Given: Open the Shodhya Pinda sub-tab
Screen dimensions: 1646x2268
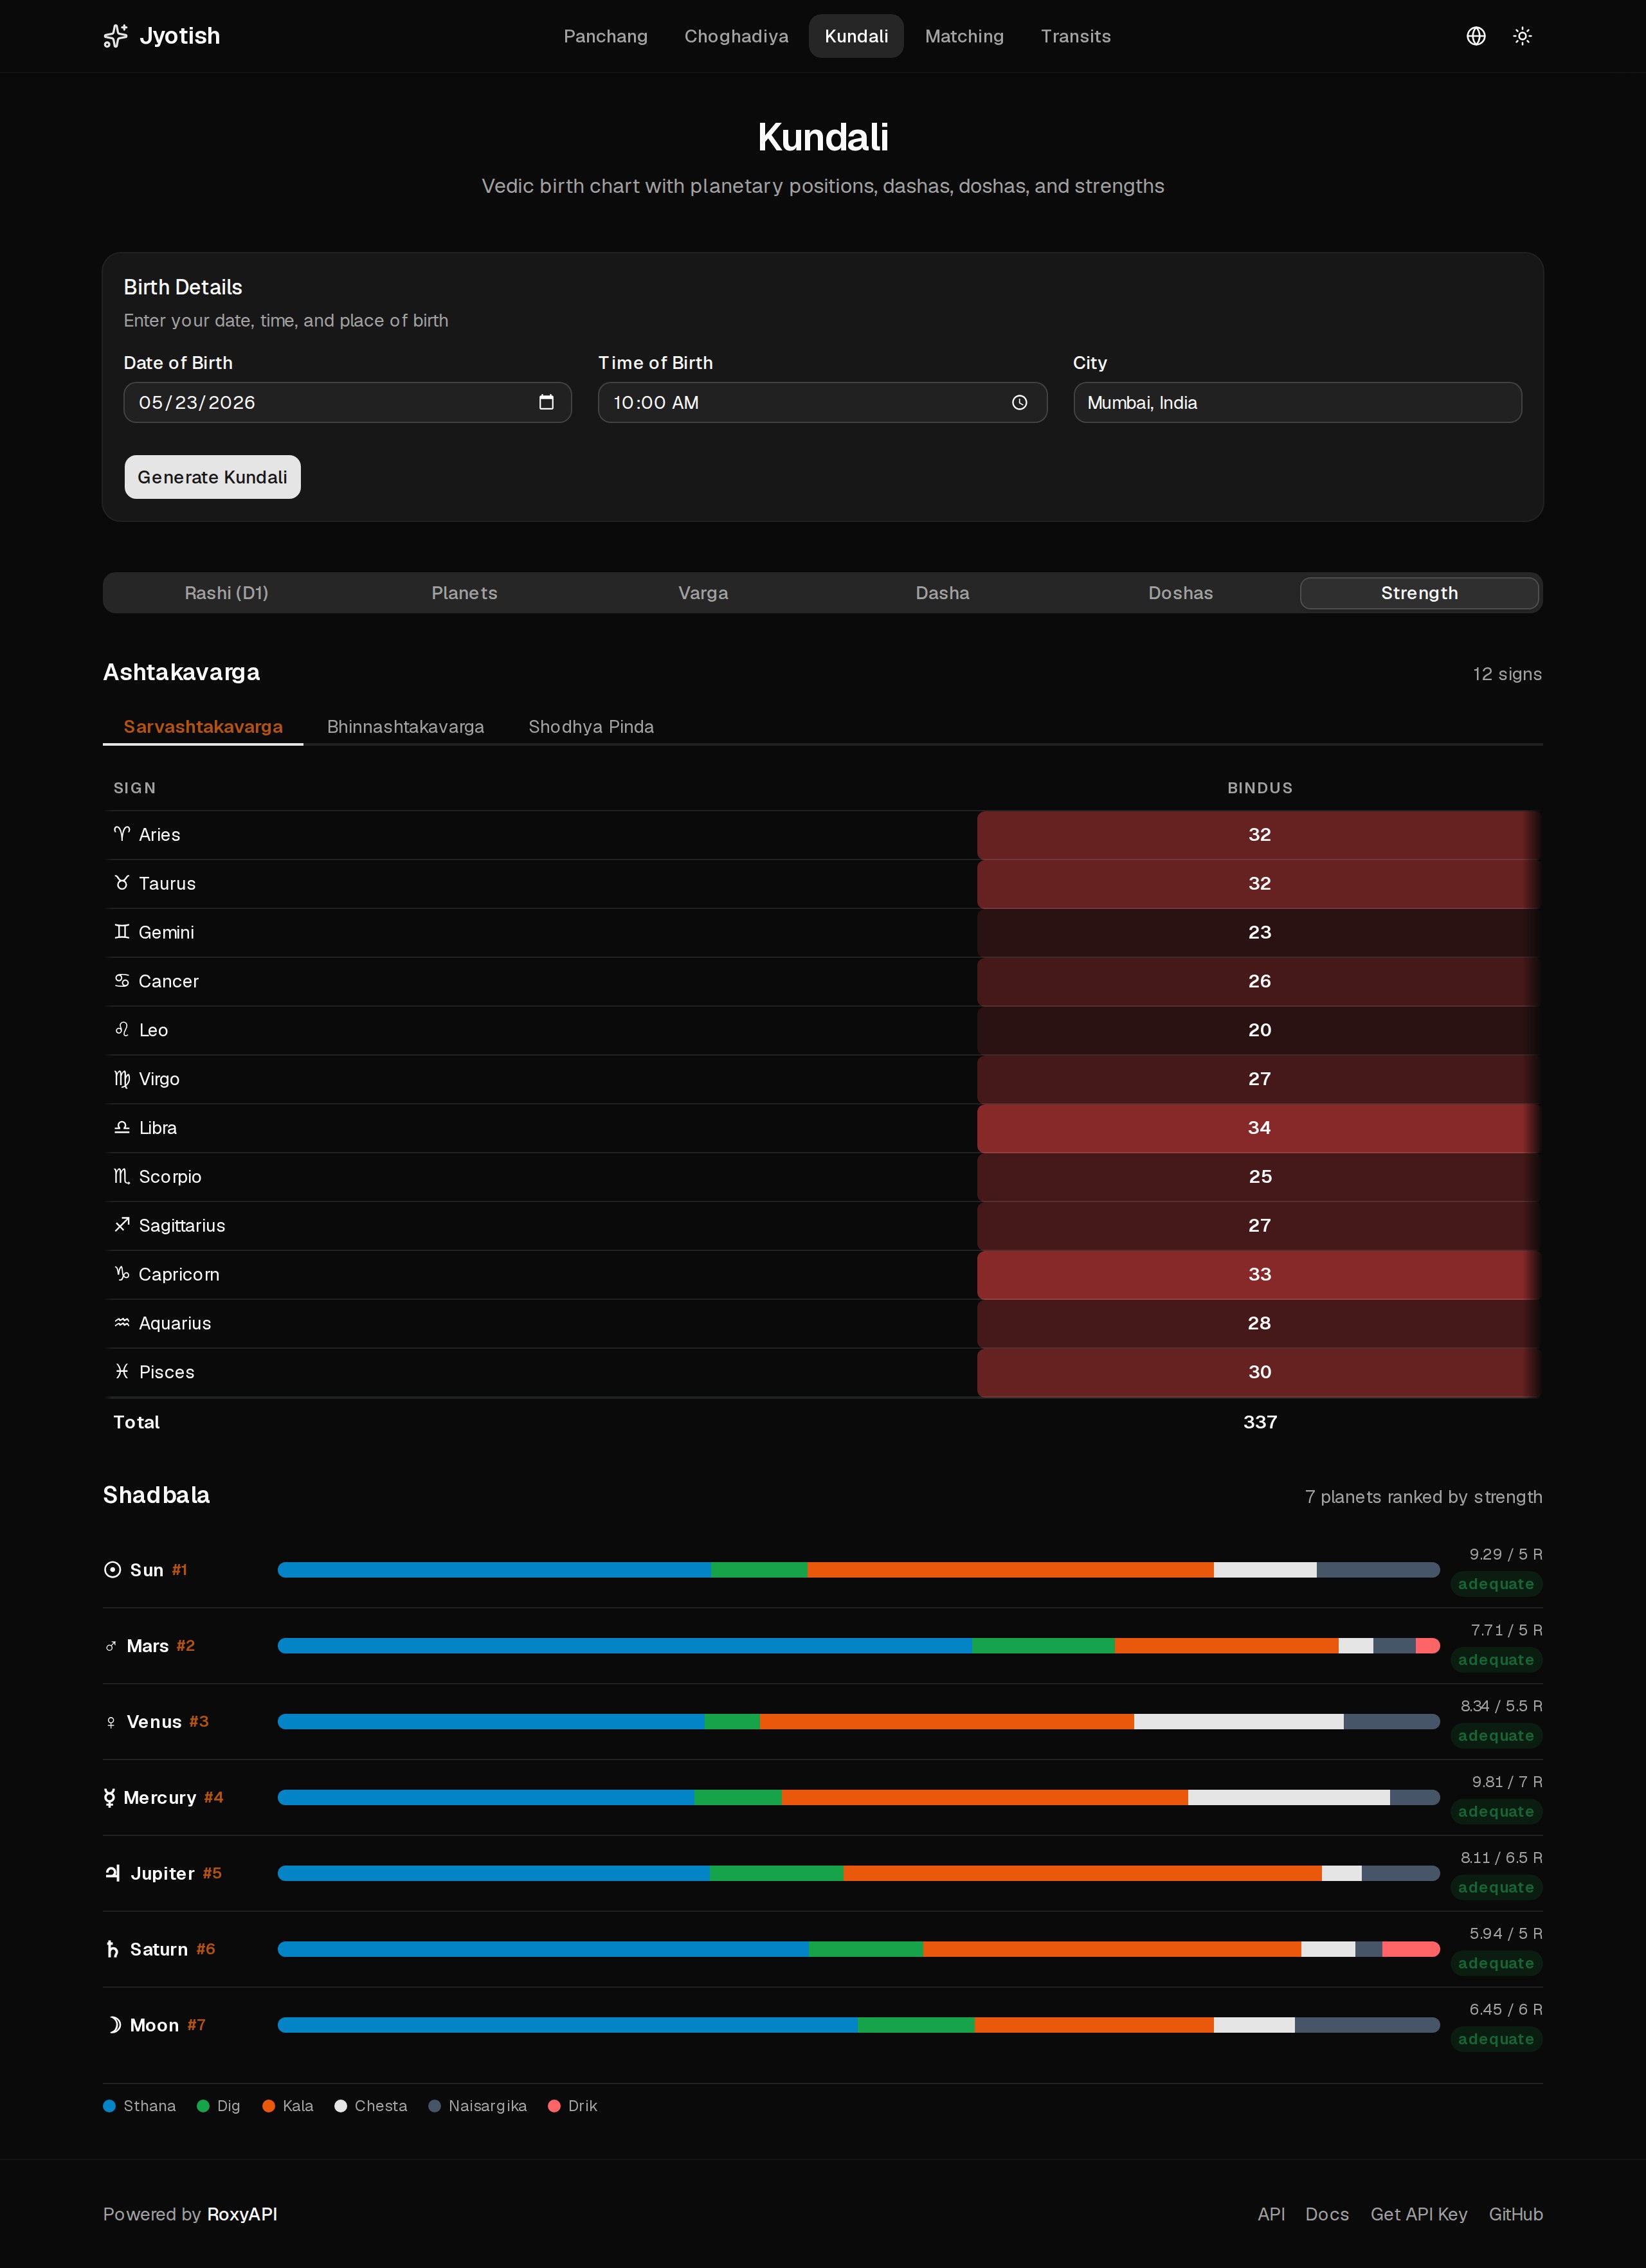Looking at the screenshot, I should [x=591, y=727].
